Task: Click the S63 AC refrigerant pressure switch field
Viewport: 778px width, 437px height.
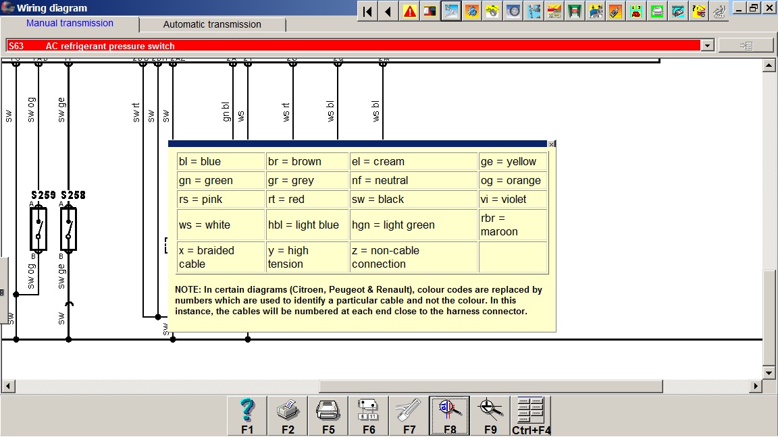Action: pyautogui.click(x=351, y=46)
